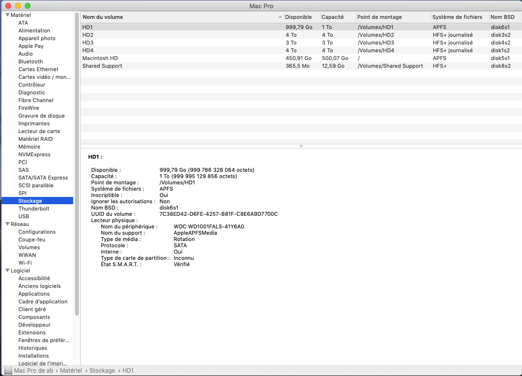Select the Macintosh HD volume row
The width and height of the screenshot is (522, 376).
pos(301,58)
